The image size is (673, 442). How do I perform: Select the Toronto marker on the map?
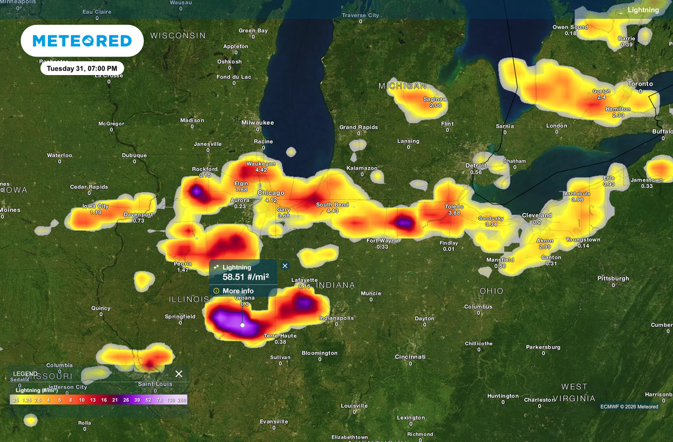coord(639,84)
